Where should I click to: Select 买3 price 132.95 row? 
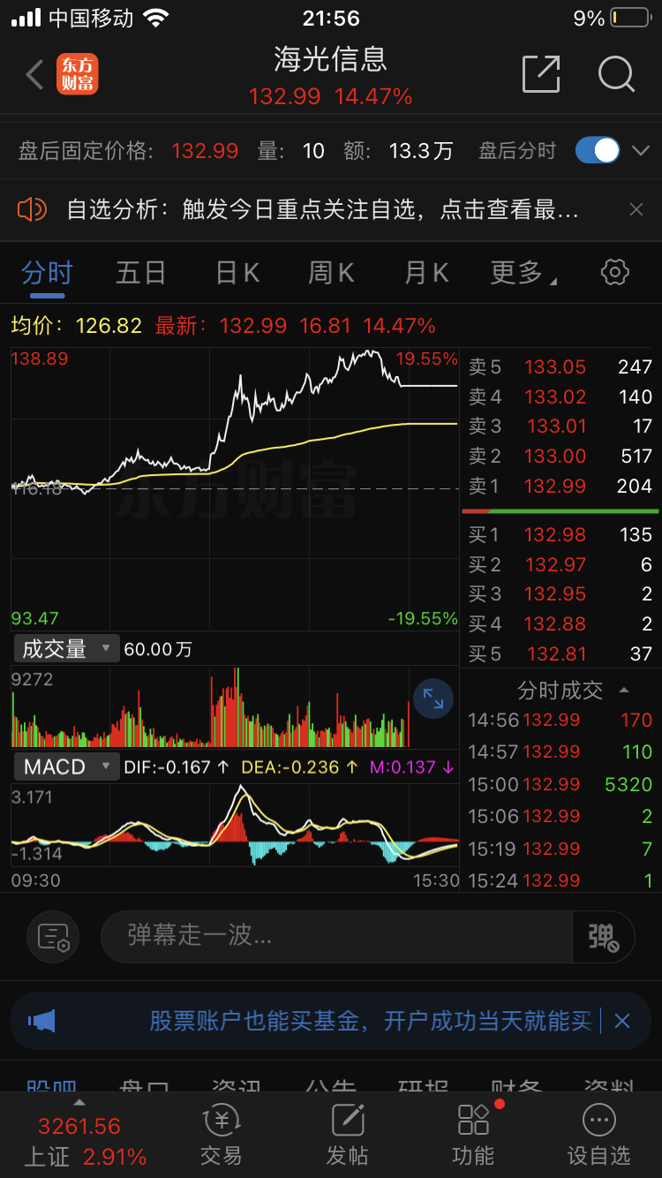[x=560, y=594]
